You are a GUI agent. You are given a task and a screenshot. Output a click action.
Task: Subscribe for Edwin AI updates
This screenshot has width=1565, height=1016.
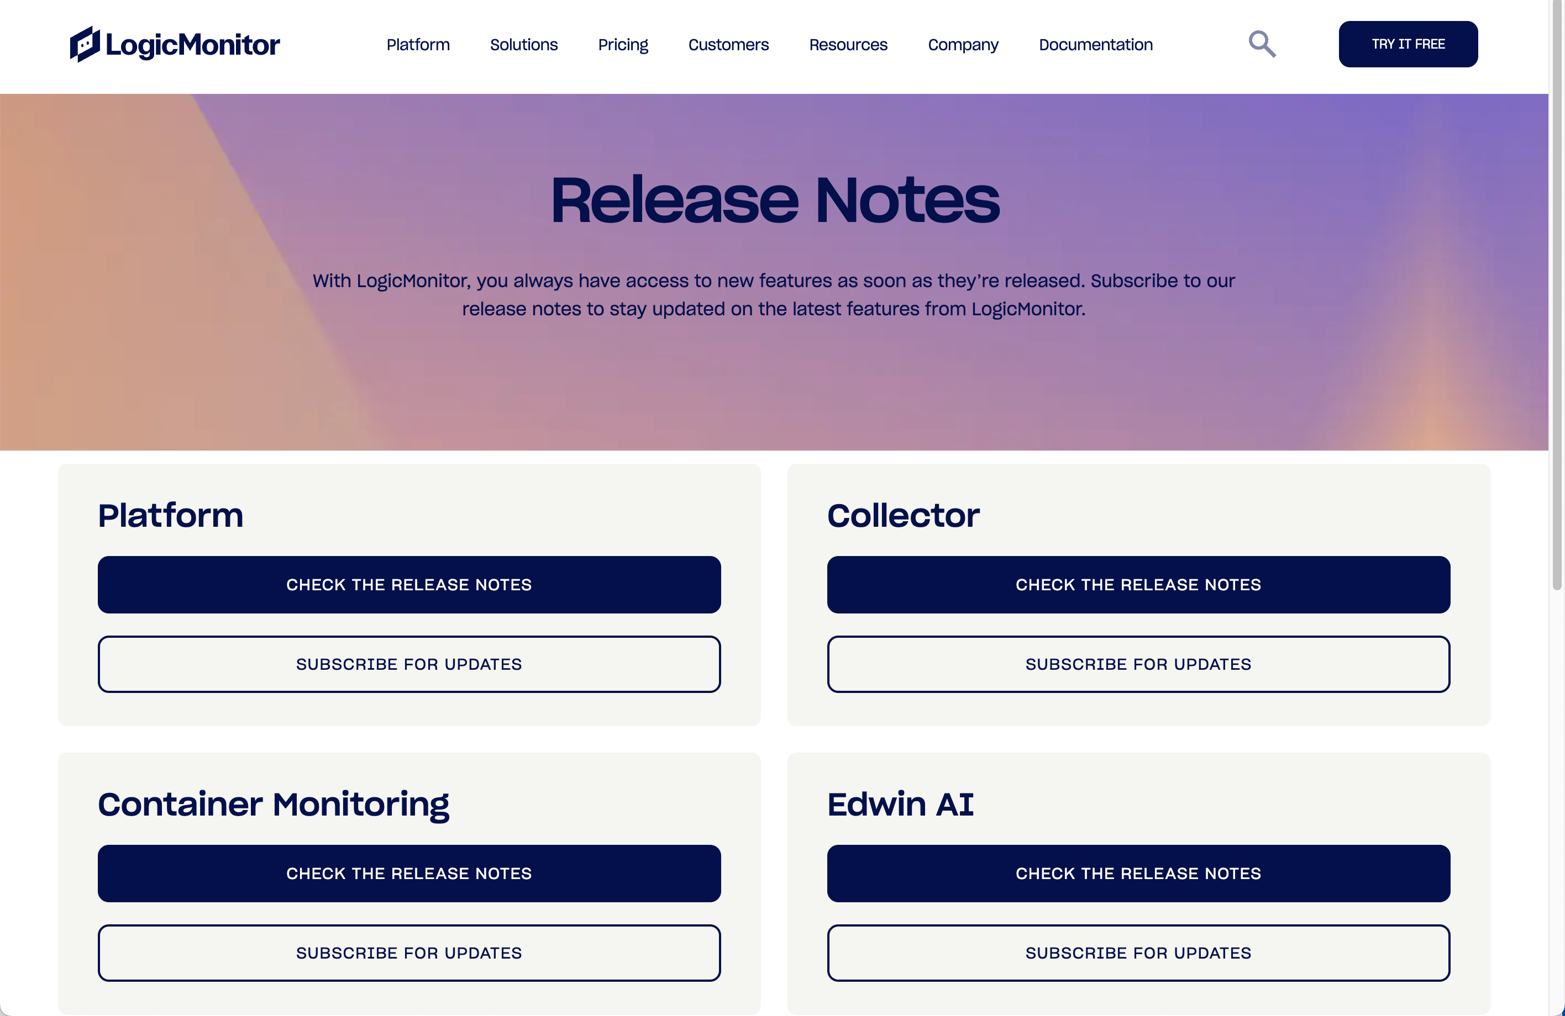coord(1138,953)
